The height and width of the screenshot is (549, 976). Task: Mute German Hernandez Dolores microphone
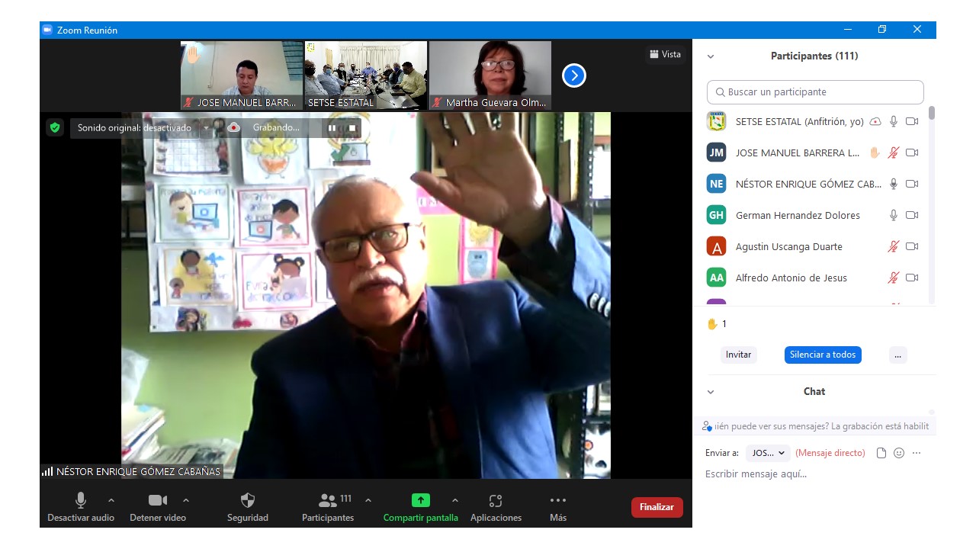pyautogui.click(x=894, y=215)
